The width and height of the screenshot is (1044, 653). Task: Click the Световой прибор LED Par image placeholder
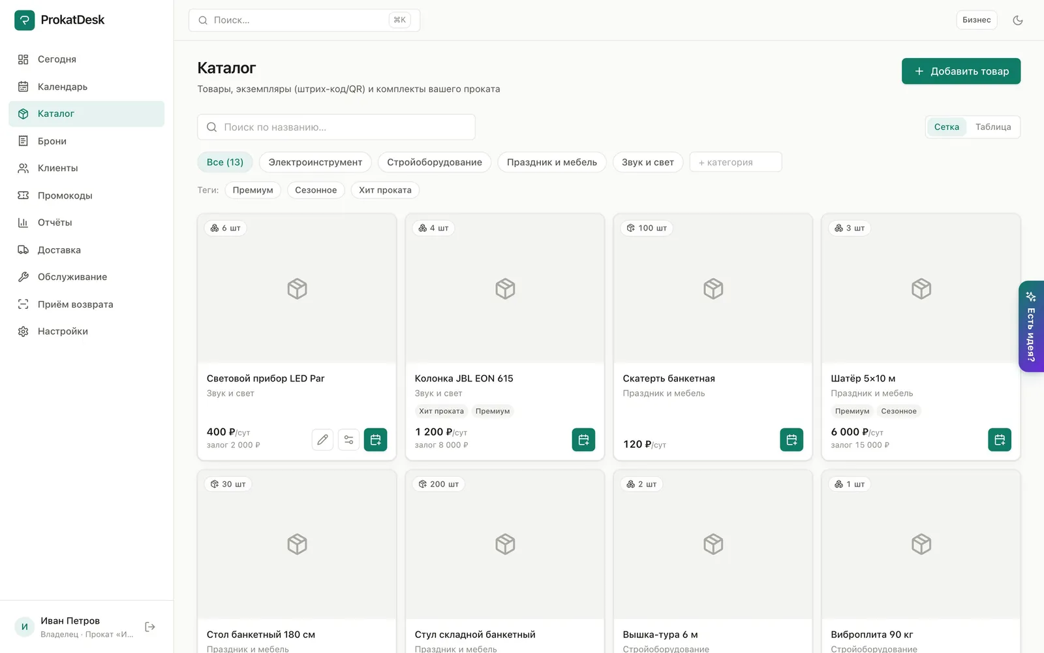pos(297,289)
